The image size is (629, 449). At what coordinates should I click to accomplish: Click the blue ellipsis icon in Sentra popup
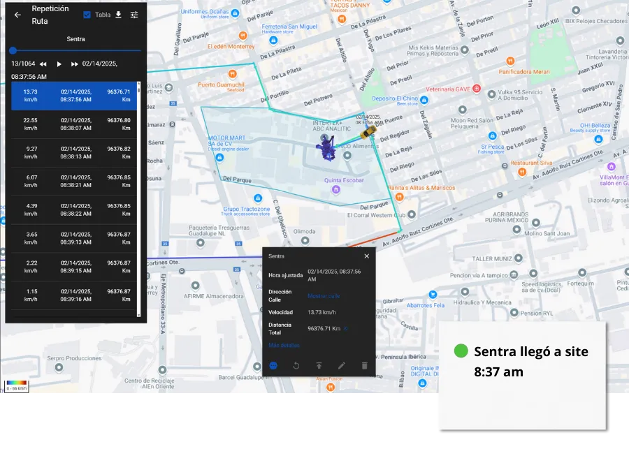click(273, 366)
